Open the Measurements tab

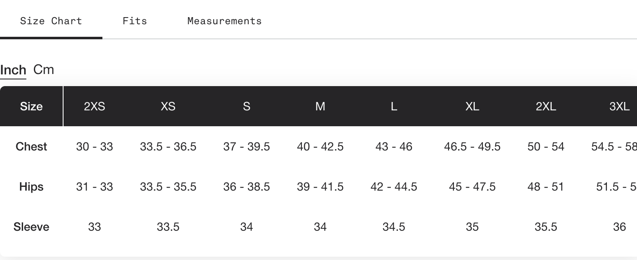(x=224, y=21)
